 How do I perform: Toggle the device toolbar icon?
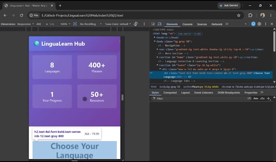coord(160,24)
